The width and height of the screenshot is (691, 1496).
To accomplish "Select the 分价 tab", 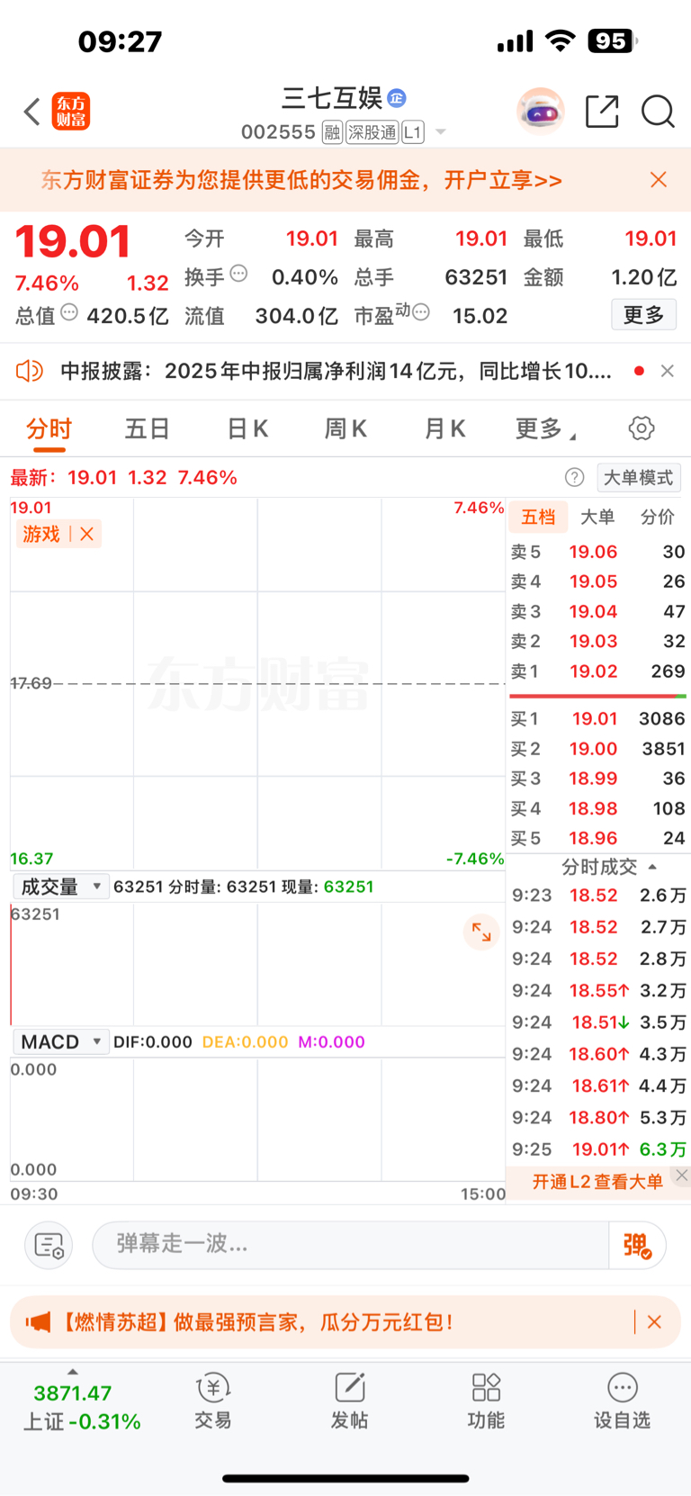I will point(657,517).
